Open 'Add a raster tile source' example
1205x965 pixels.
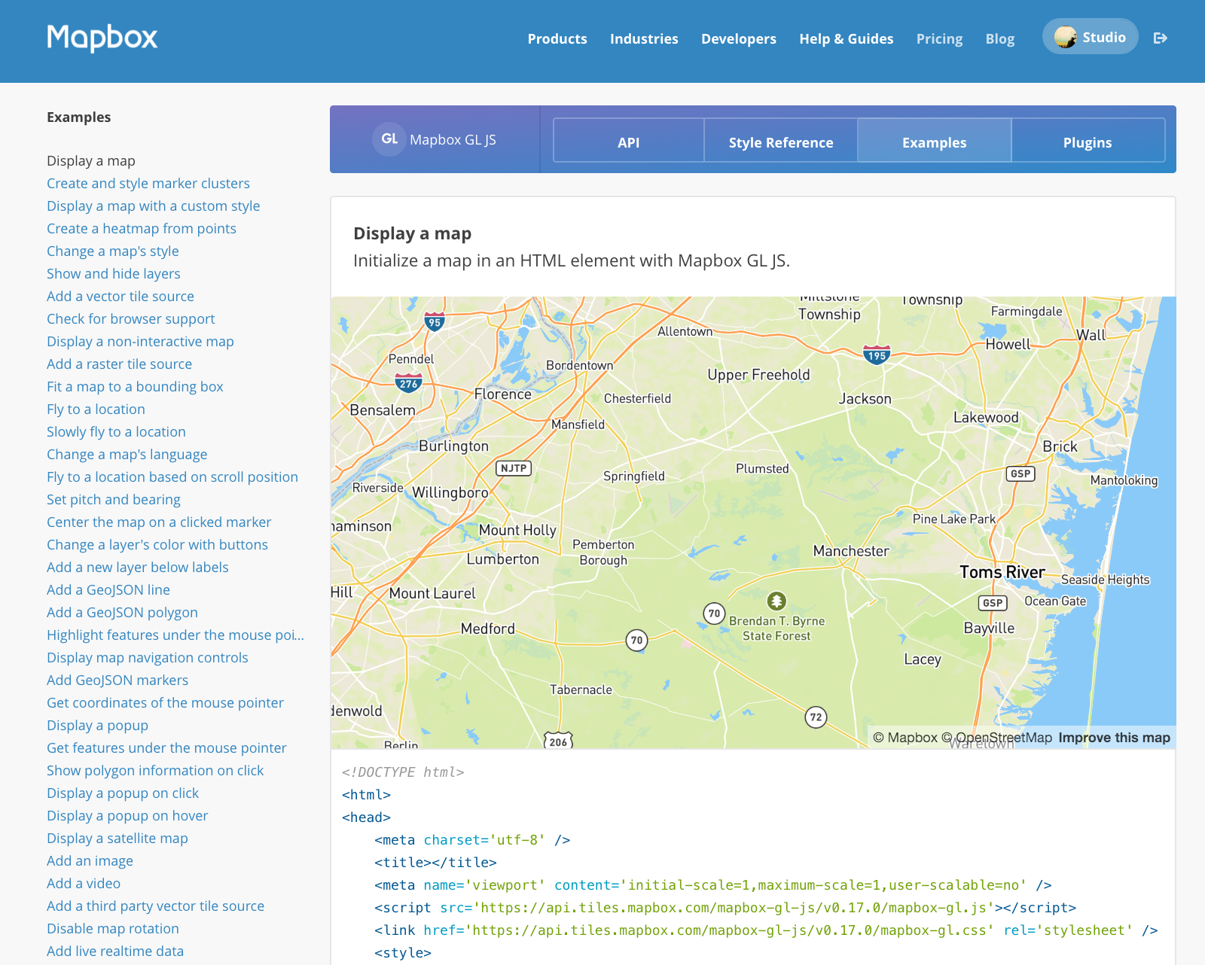click(120, 364)
